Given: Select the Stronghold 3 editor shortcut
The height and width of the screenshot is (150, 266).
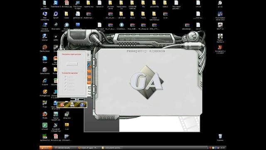Looking at the screenshot, I should tap(56, 127).
